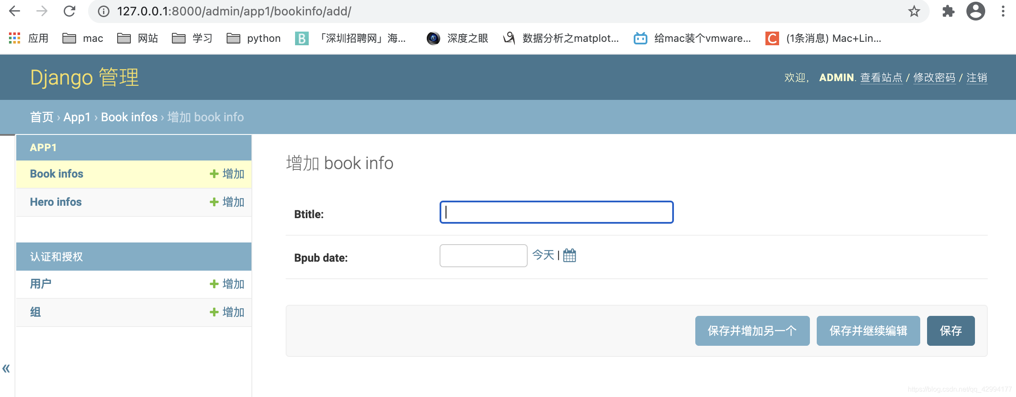Image resolution: width=1016 pixels, height=397 pixels.
Task: Focus the Btitle text field
Action: coord(556,212)
